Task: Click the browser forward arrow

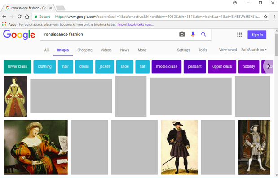Action: tap(12, 17)
